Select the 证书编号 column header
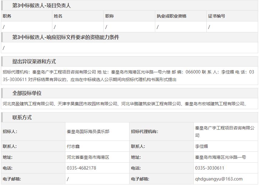This screenshot has width=259, height=185. [217, 16]
